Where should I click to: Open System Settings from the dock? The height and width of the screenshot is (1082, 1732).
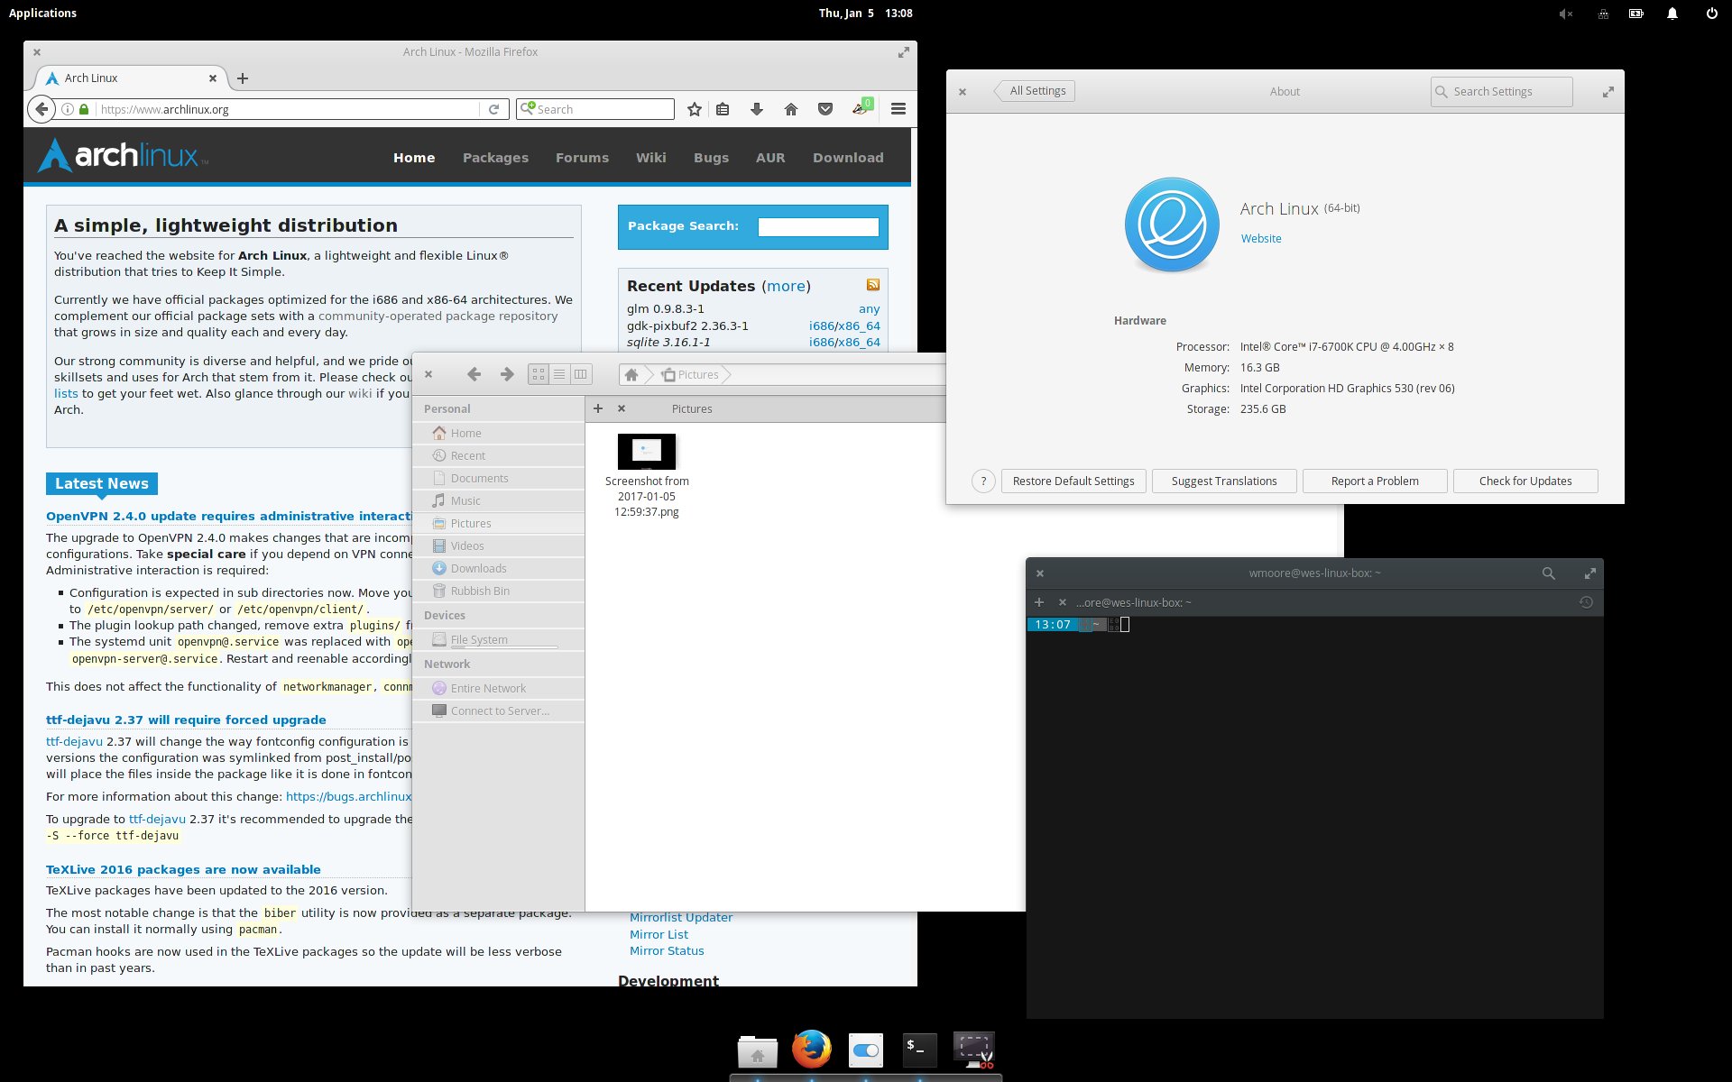[x=866, y=1050]
